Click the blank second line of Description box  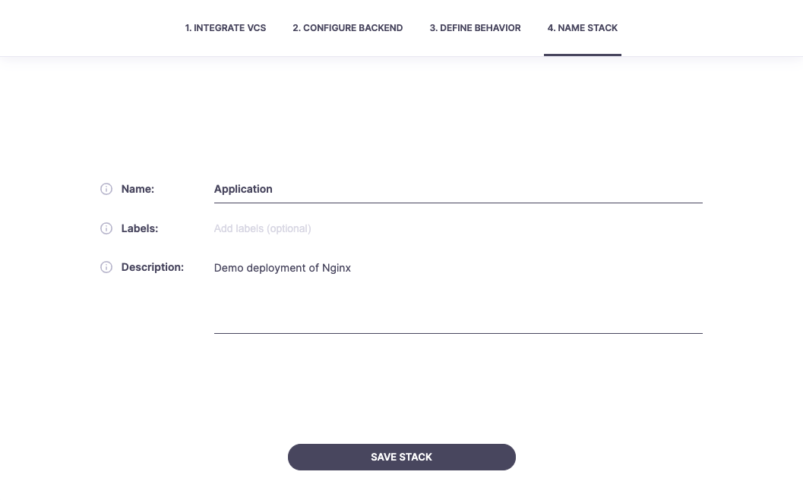click(456, 288)
